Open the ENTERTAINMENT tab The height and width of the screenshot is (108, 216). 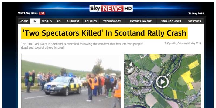click(141, 21)
